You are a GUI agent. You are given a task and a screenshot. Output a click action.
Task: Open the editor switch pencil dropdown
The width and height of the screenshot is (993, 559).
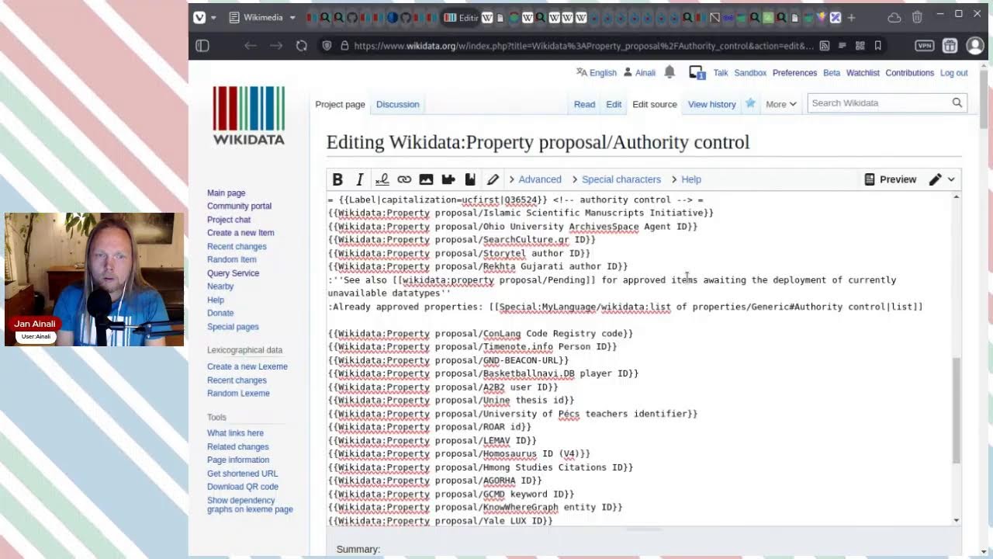coord(943,179)
